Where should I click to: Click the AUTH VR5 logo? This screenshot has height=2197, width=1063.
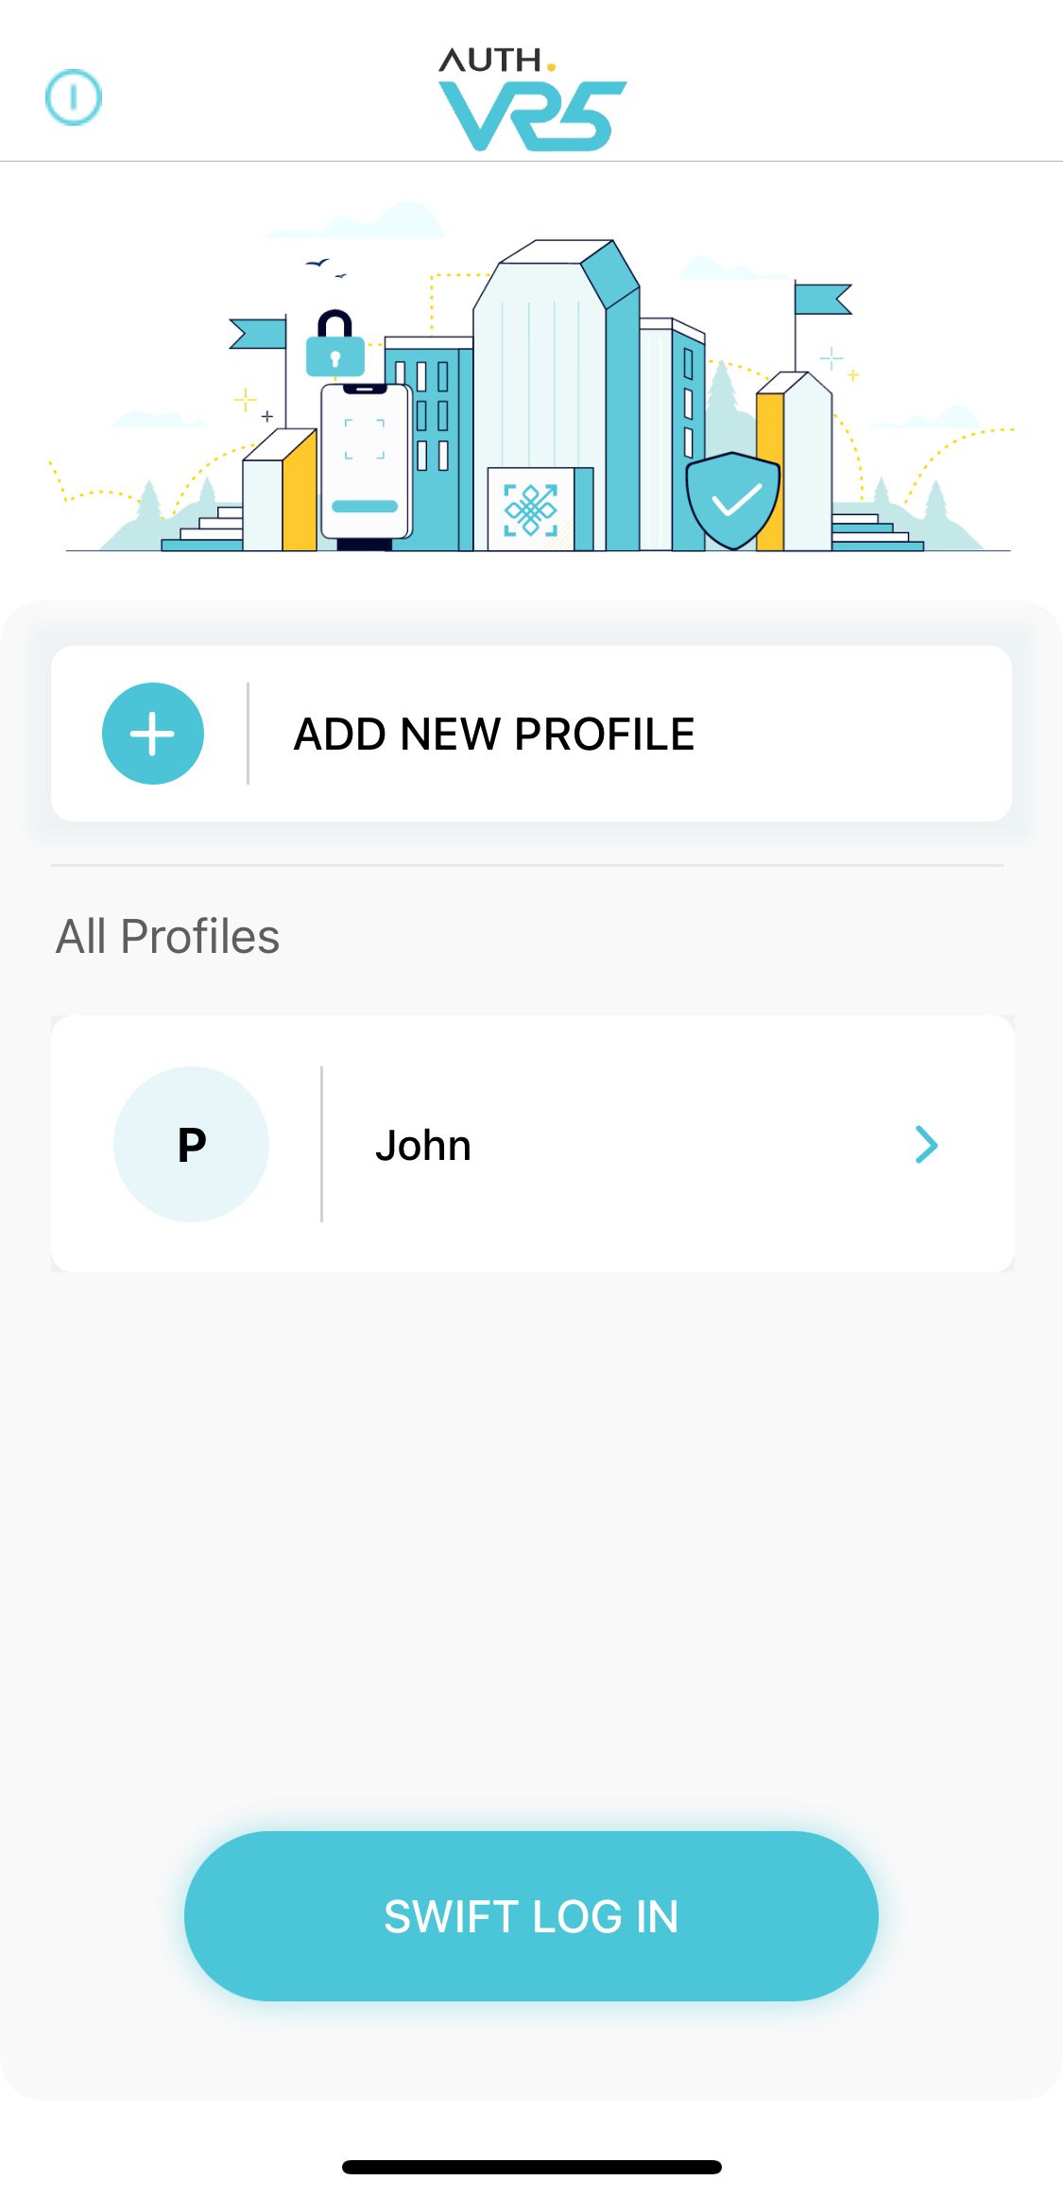(531, 99)
